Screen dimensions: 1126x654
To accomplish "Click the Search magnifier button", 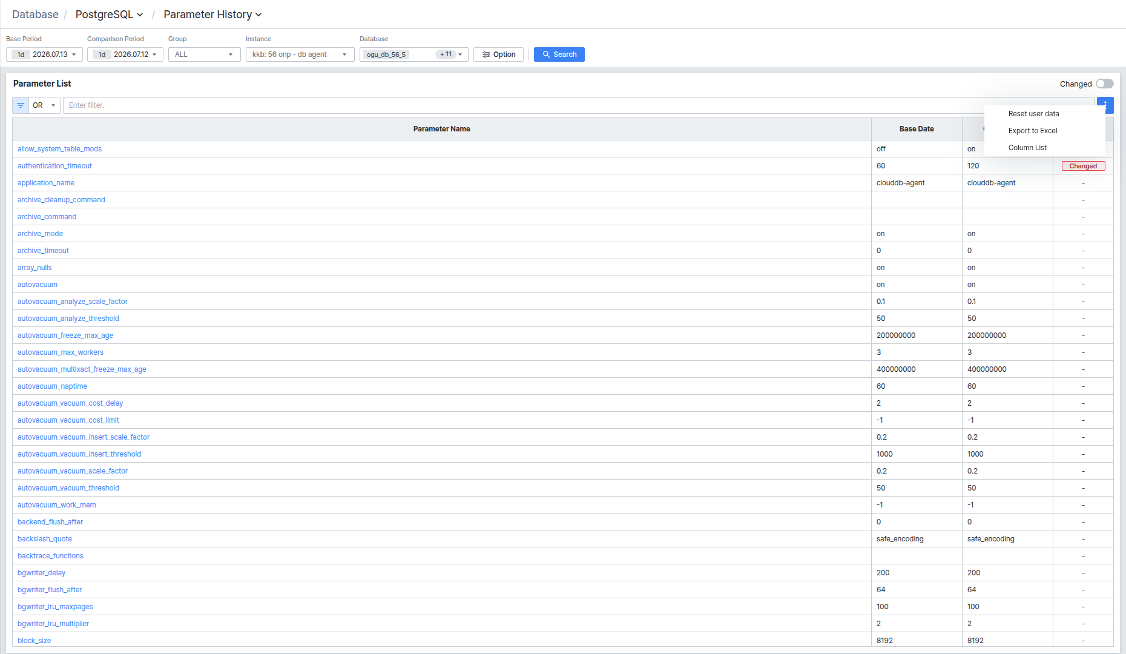I will point(559,54).
